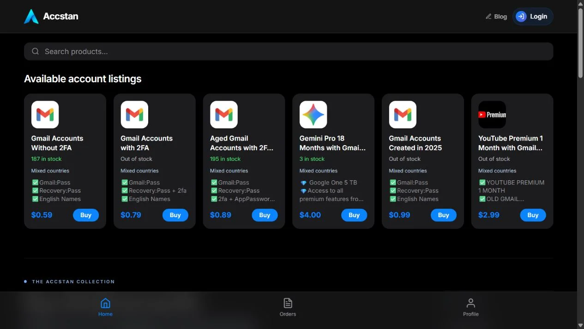Open the YouTube Premium 1 Month title

click(x=511, y=143)
